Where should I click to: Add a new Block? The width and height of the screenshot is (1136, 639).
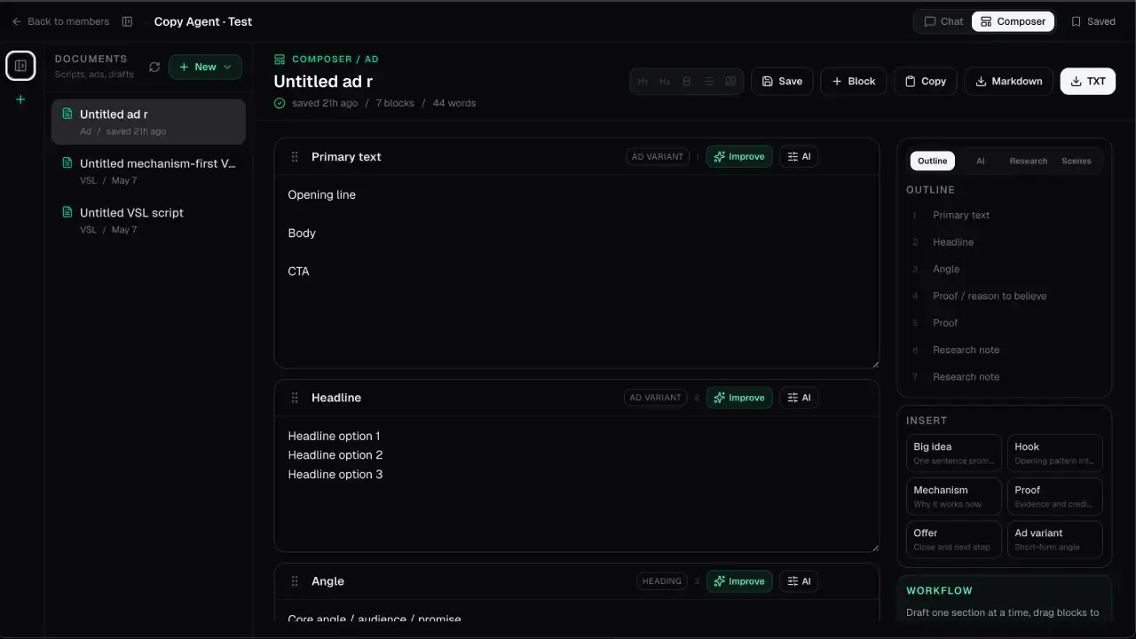[853, 81]
